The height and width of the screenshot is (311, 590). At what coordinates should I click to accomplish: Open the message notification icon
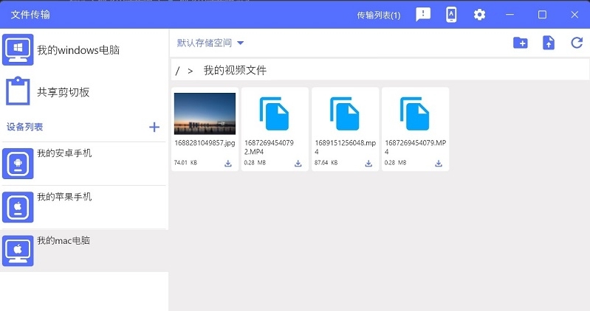(x=423, y=15)
